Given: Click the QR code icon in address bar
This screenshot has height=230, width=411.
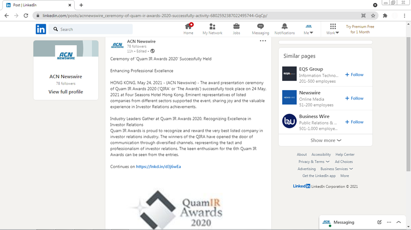Looking at the screenshot, I should 363,15.
